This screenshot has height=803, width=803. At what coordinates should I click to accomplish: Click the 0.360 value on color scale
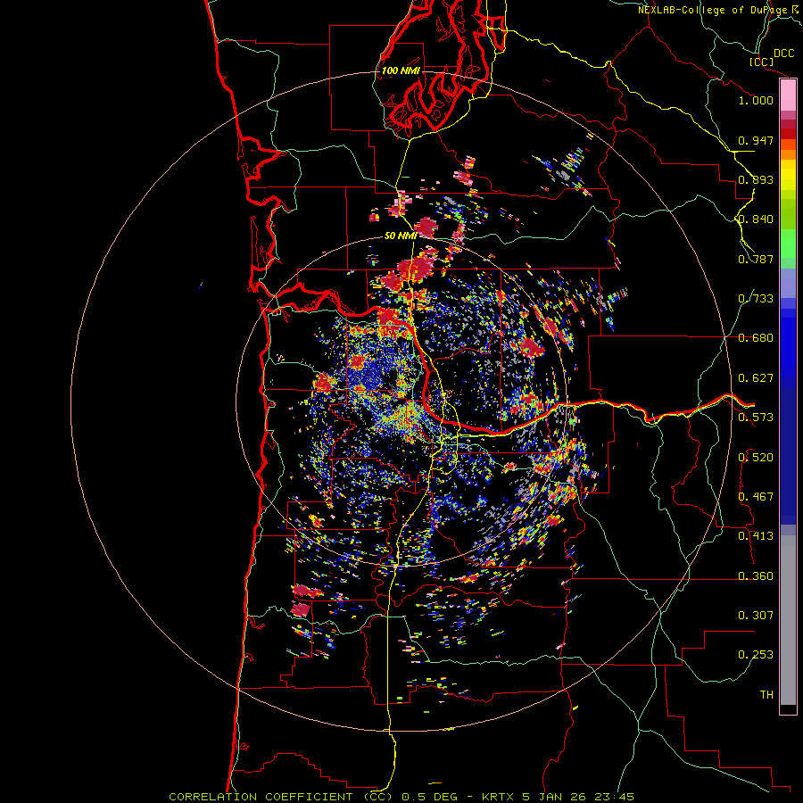[756, 576]
